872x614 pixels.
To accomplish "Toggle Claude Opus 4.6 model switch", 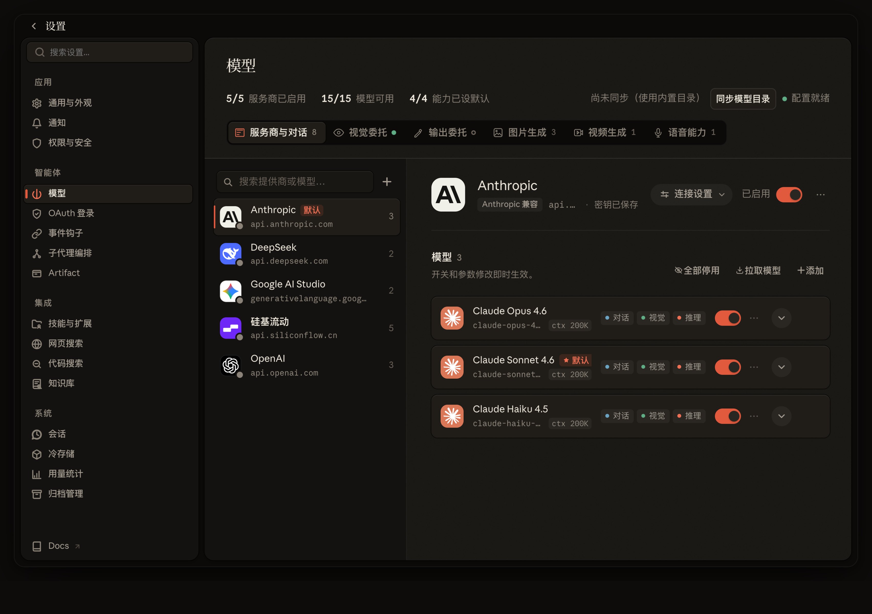I will 728,318.
